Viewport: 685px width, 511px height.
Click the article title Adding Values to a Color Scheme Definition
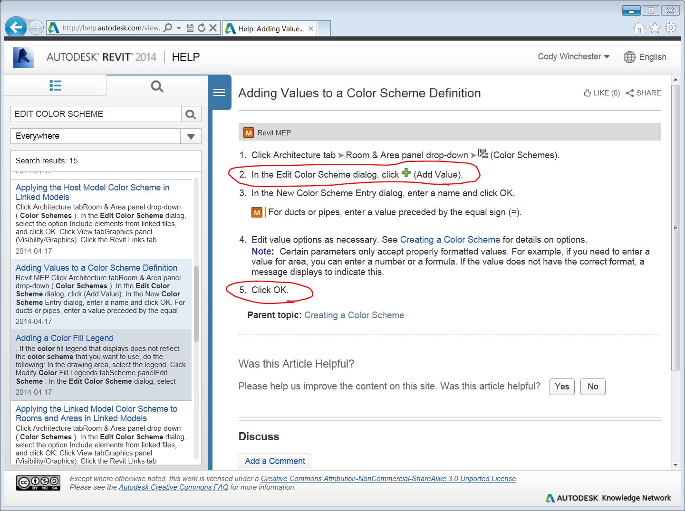point(359,93)
